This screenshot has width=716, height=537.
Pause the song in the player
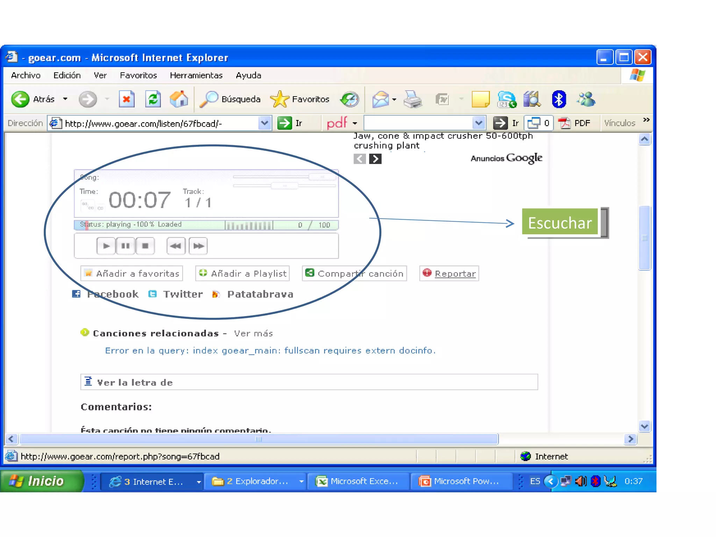pos(125,246)
